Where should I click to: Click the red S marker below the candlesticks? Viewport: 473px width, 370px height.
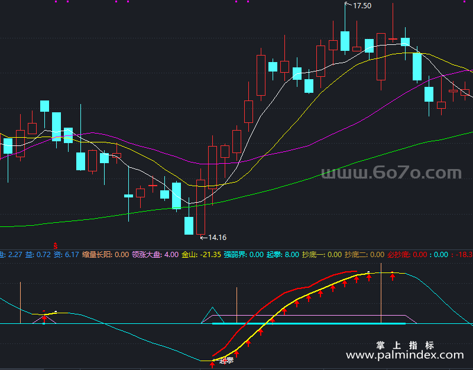(x=55, y=246)
